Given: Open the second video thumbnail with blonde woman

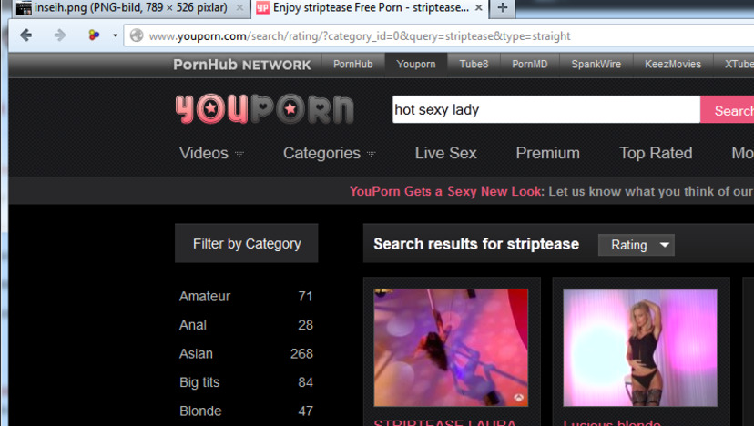Looking at the screenshot, I should click(x=640, y=348).
